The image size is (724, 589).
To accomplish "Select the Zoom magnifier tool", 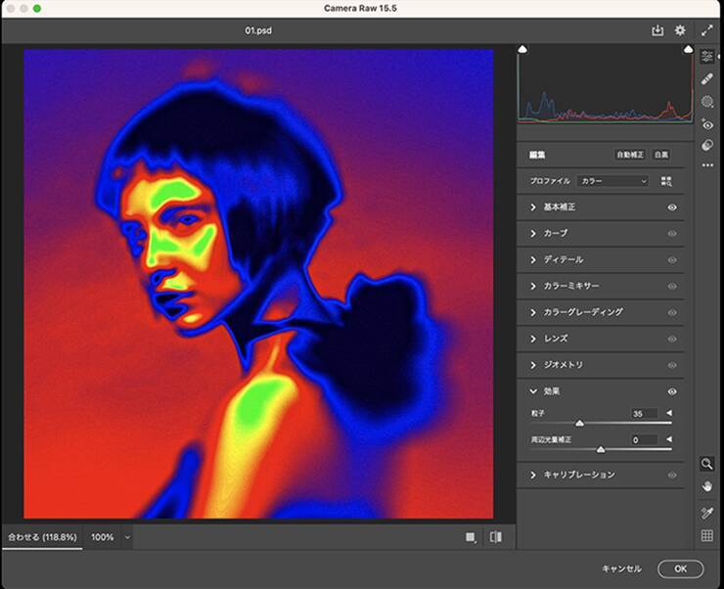I will pyautogui.click(x=707, y=463).
